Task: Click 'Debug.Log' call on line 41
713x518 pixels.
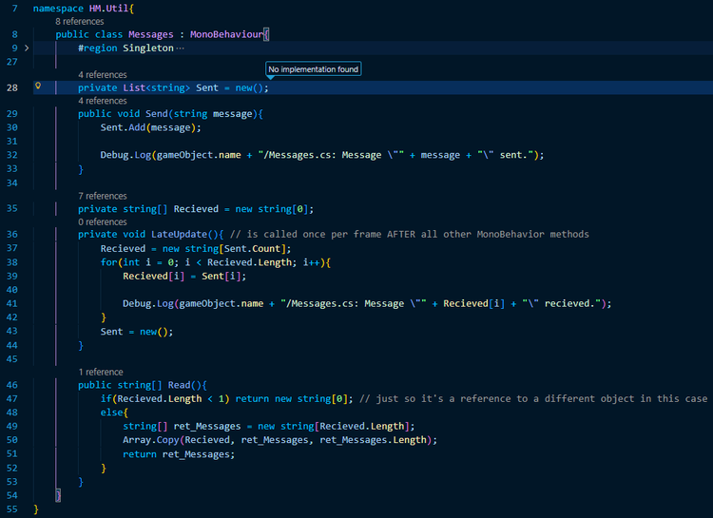Action: coord(148,303)
